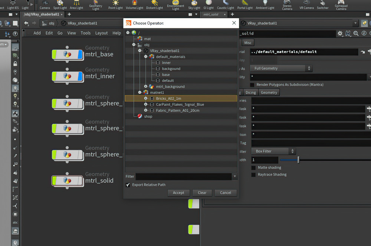Open the network editor help question icon
This screenshot has height=246, width=371.
[15, 34]
